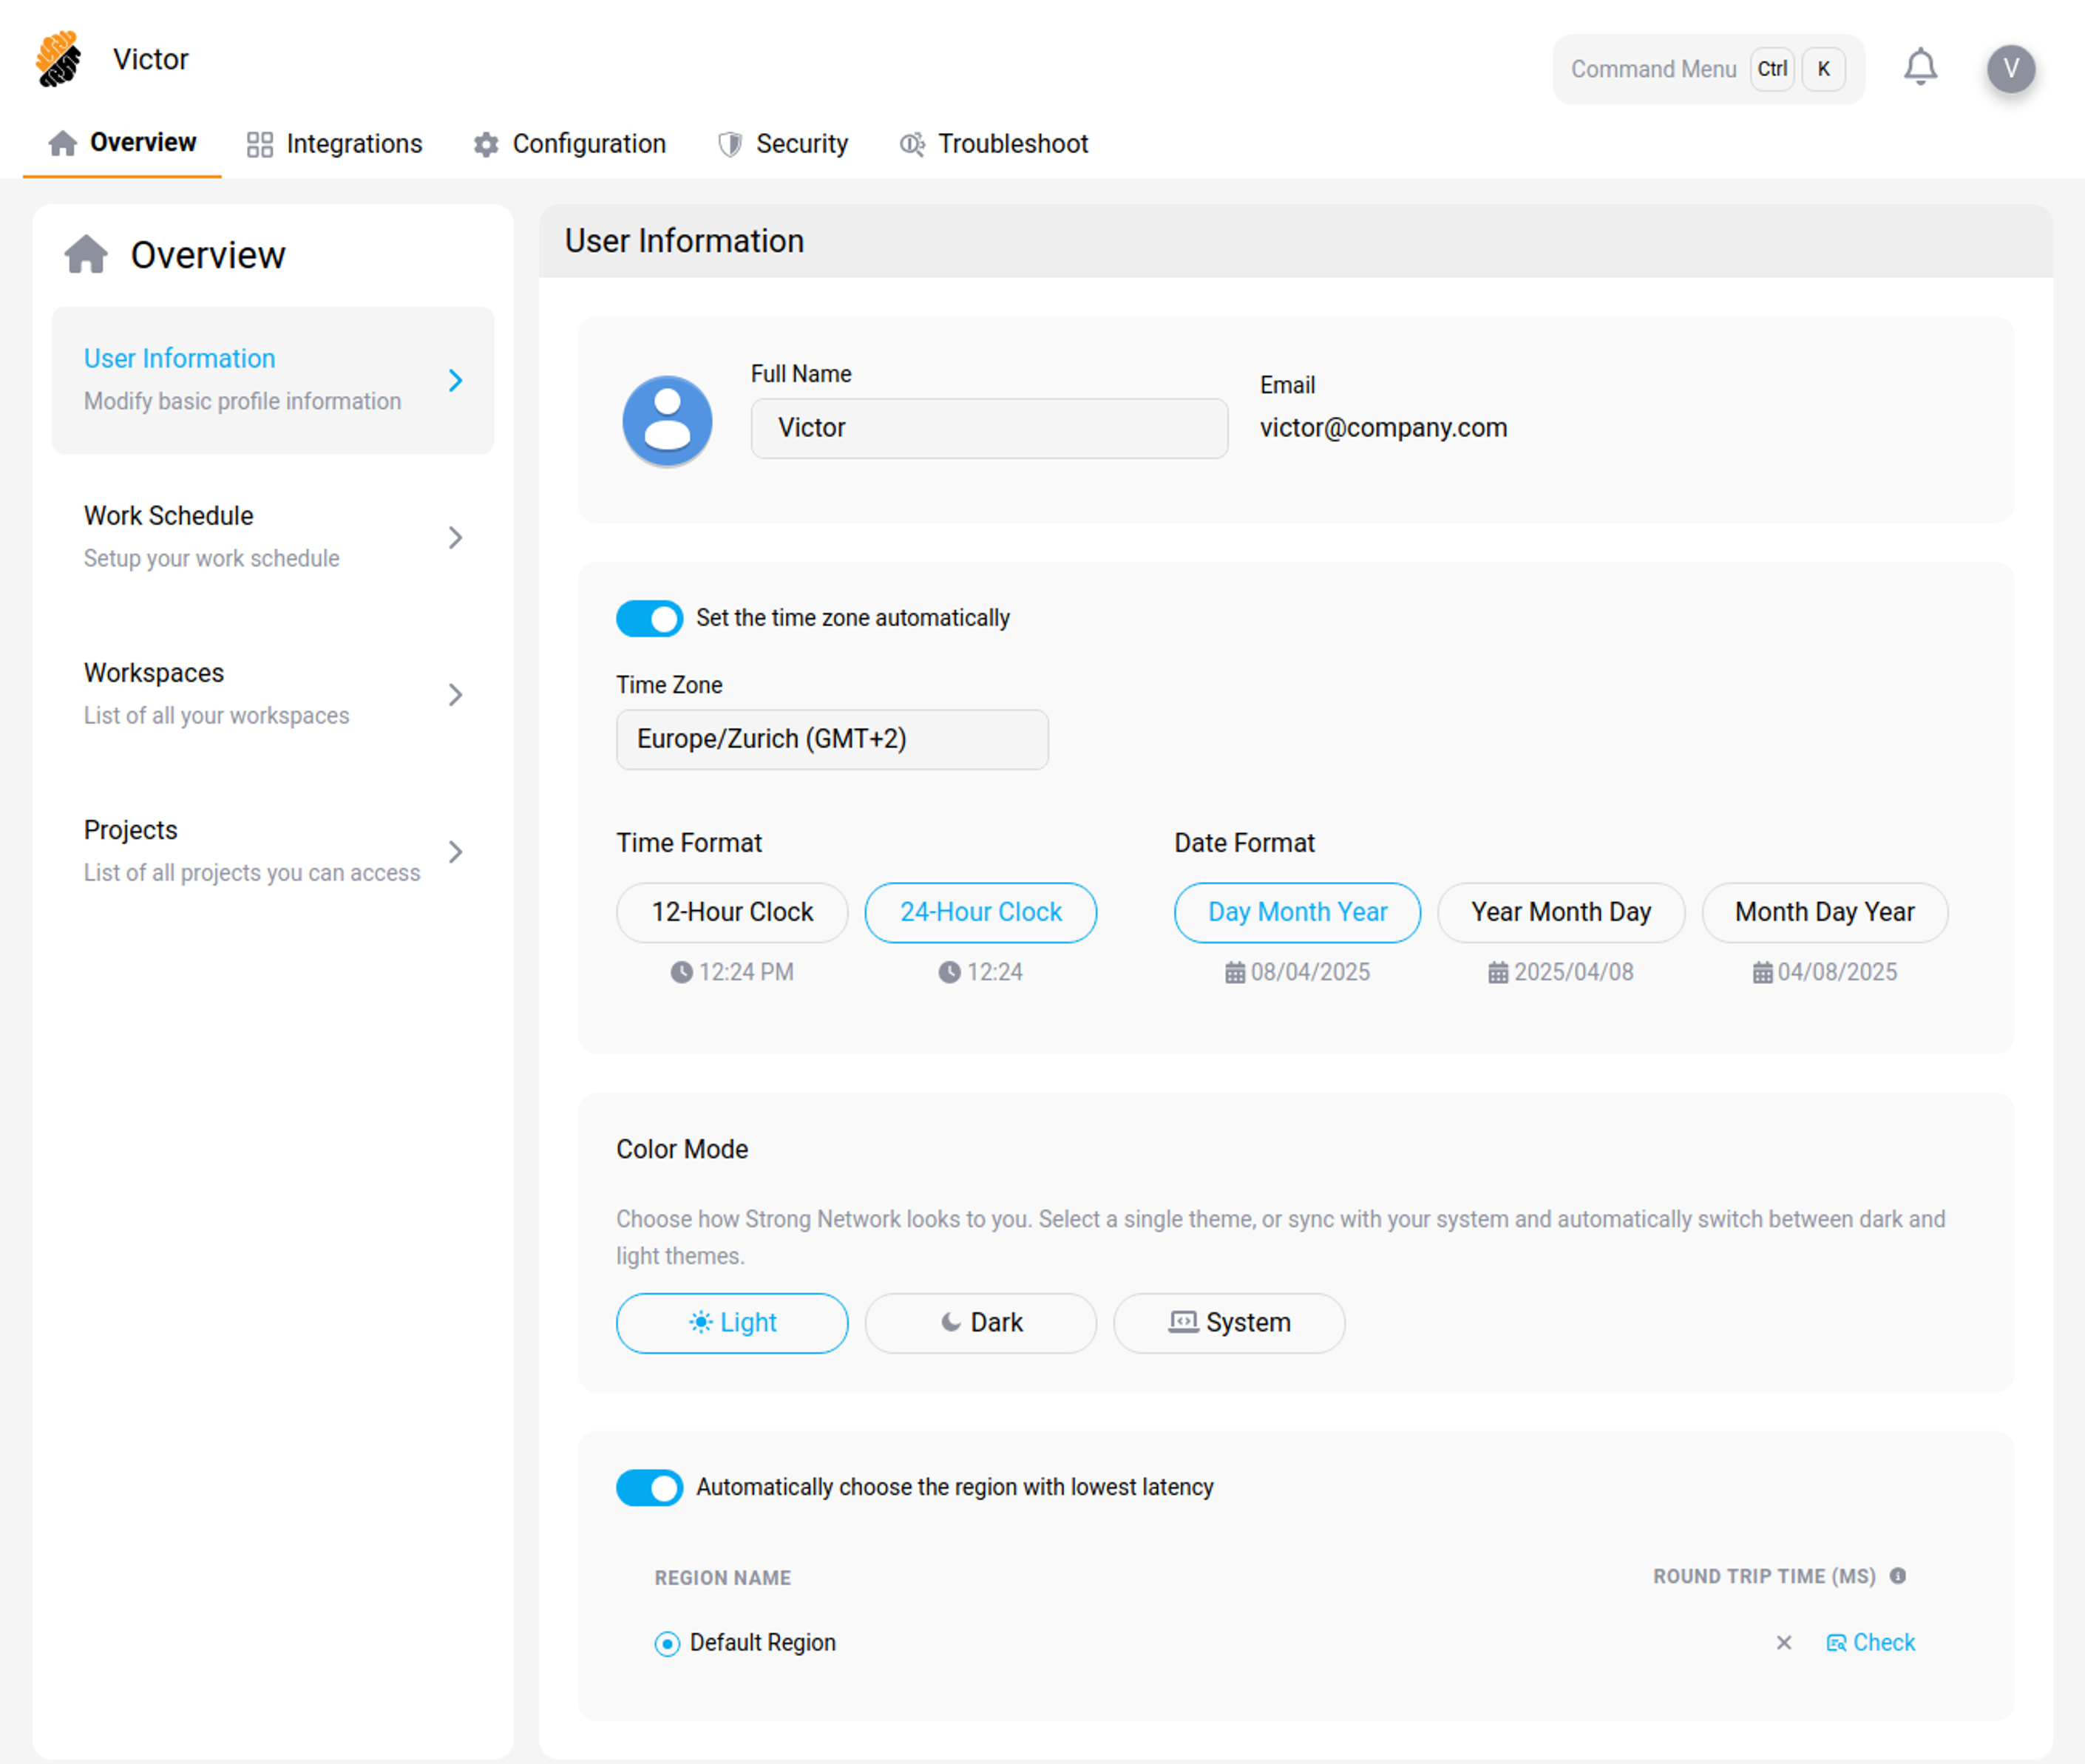Open notifications via the bell icon

[1921, 66]
